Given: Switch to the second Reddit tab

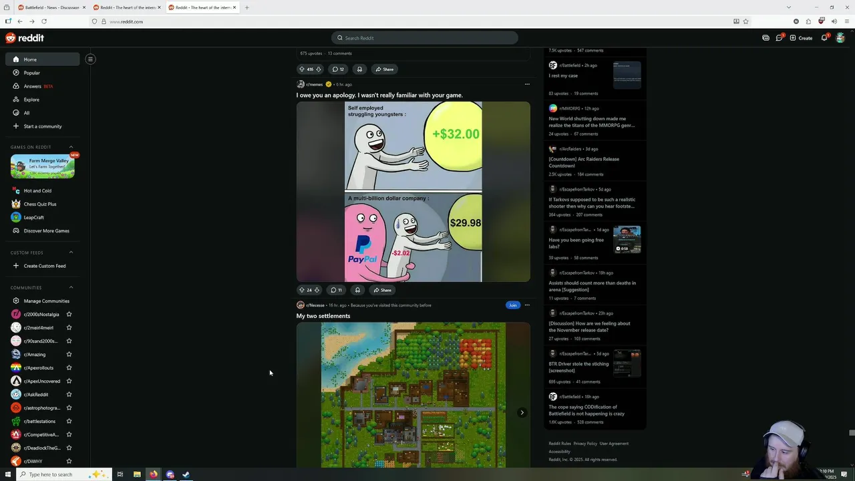Looking at the screenshot, I should coord(126,7).
